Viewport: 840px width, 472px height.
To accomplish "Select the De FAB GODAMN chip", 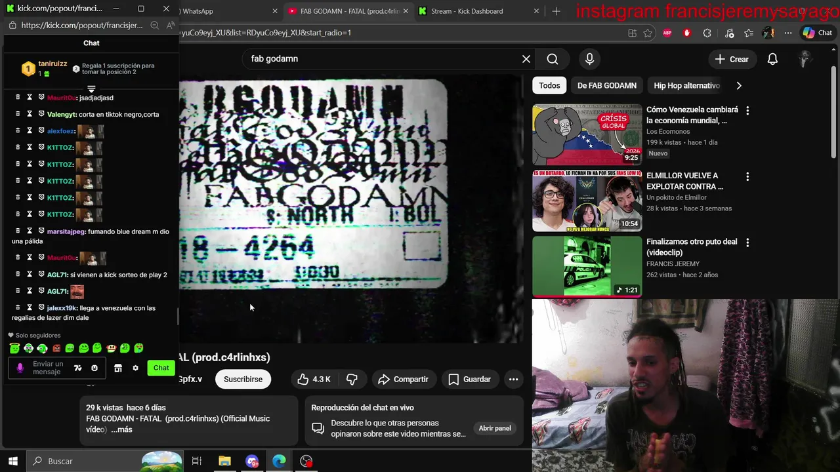I will tap(606, 85).
